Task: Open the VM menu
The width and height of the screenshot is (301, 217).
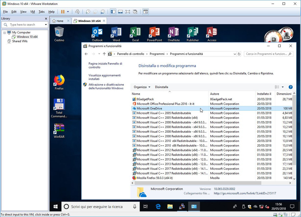Action: 32,12
